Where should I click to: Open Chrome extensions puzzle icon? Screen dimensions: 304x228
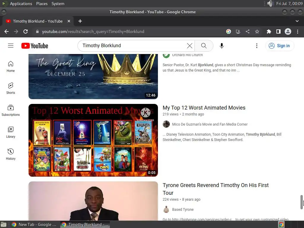269,31
